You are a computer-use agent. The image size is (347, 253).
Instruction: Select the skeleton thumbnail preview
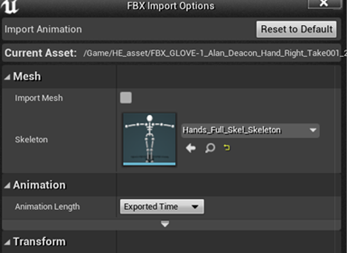pos(149,139)
